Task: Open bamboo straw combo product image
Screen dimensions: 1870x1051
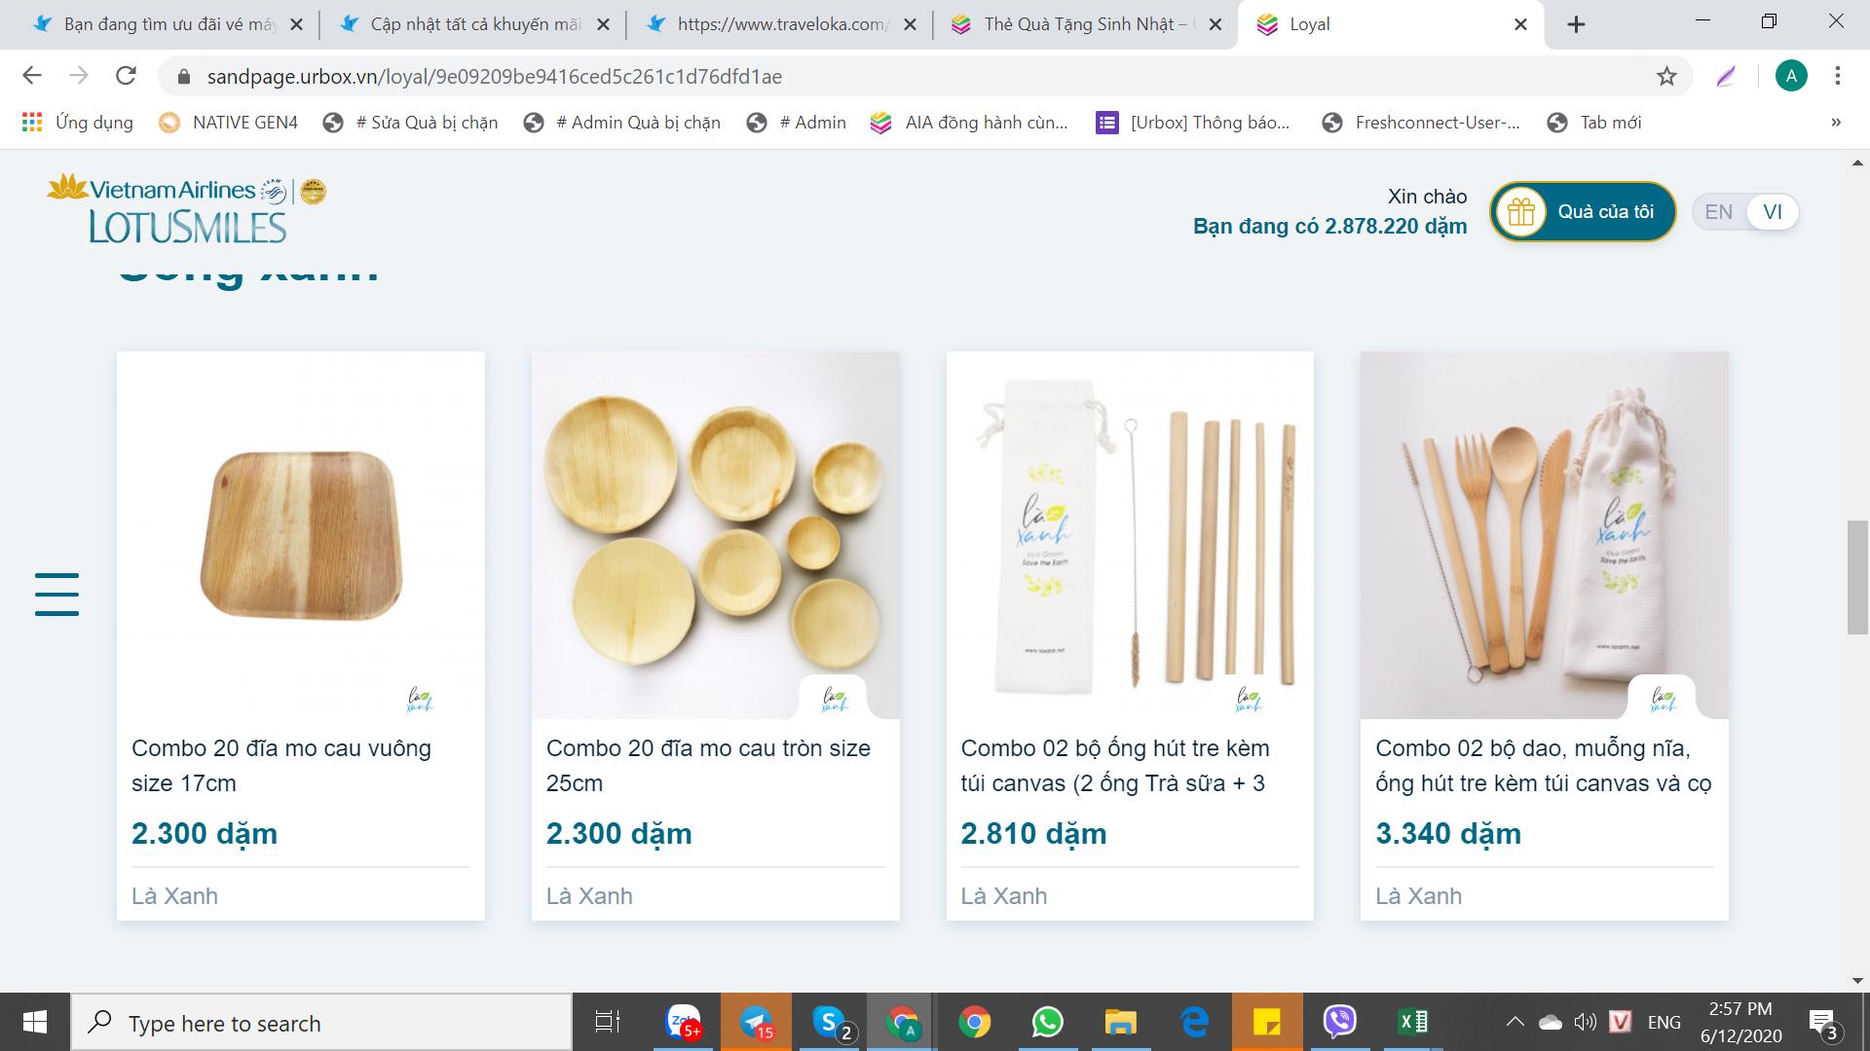Action: pyautogui.click(x=1130, y=535)
